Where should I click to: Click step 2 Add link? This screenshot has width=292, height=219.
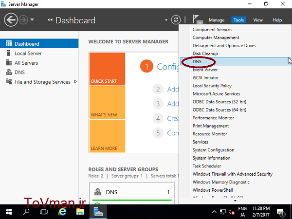pos(173,89)
